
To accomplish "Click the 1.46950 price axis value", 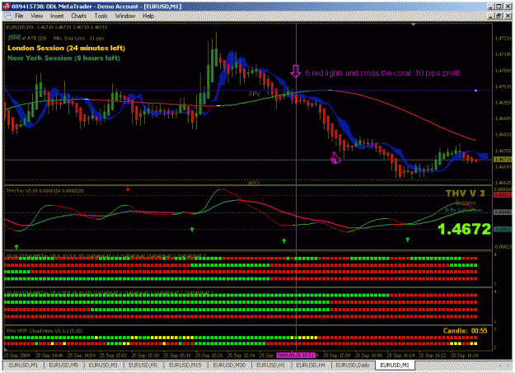I will pos(503,102).
